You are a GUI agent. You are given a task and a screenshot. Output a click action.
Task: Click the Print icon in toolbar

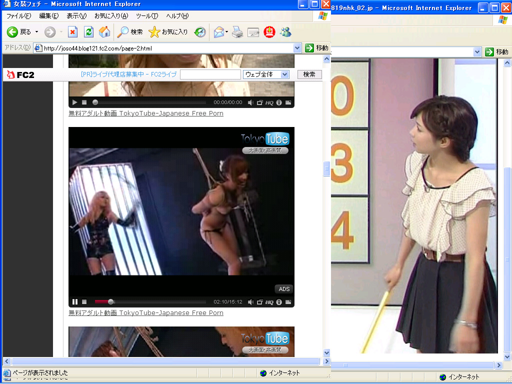[237, 32]
